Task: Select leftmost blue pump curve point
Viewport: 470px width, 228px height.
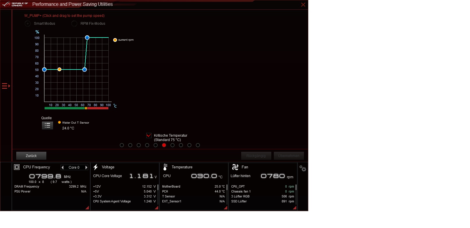Action: point(44,70)
